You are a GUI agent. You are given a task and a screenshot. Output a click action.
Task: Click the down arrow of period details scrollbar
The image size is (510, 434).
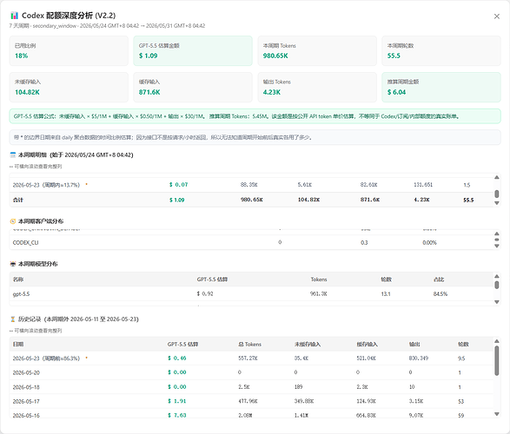tap(497, 203)
